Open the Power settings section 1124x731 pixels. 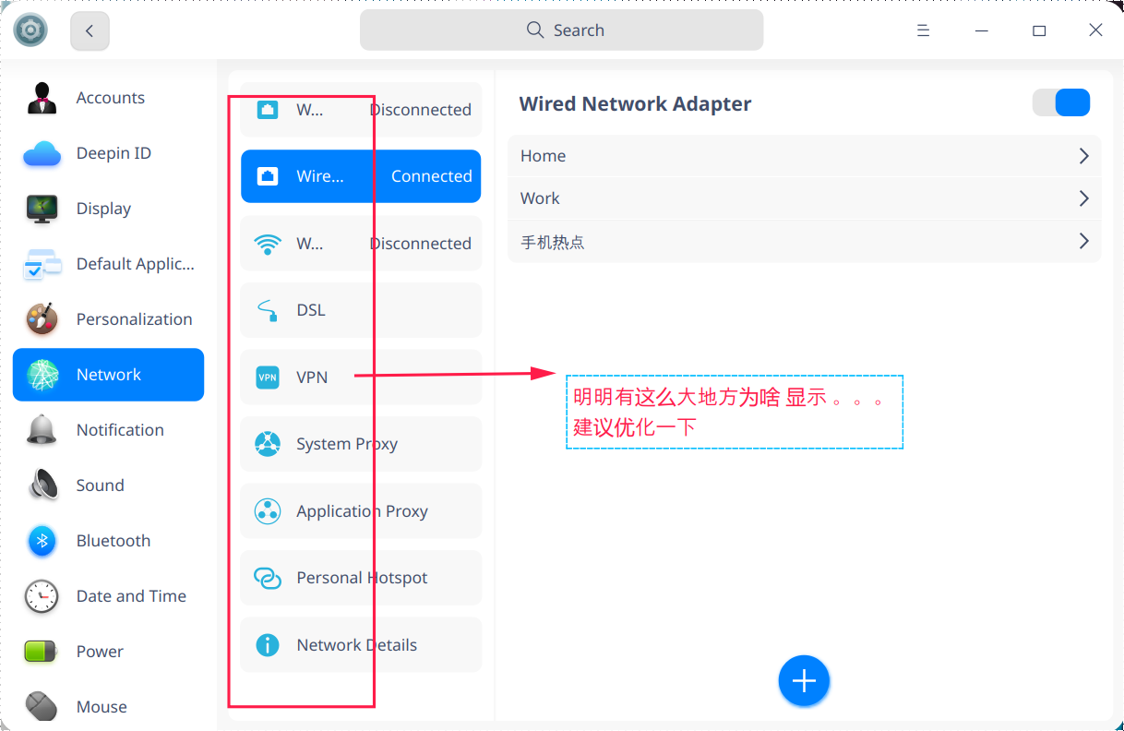coord(108,652)
